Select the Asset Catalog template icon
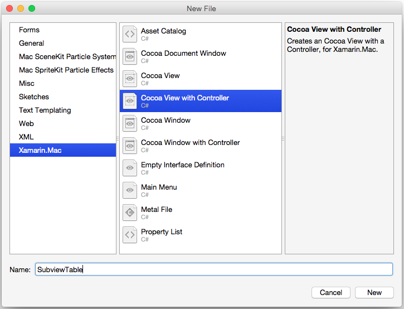Screen dimensions: 404x309 click(x=130, y=34)
